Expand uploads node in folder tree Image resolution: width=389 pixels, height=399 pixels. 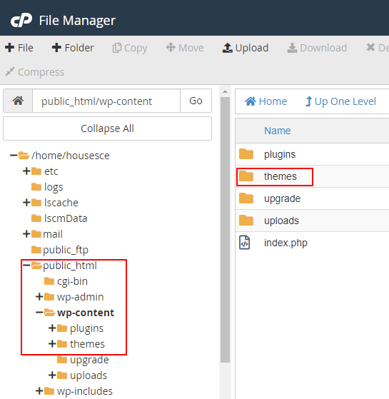pyautogui.click(x=52, y=375)
